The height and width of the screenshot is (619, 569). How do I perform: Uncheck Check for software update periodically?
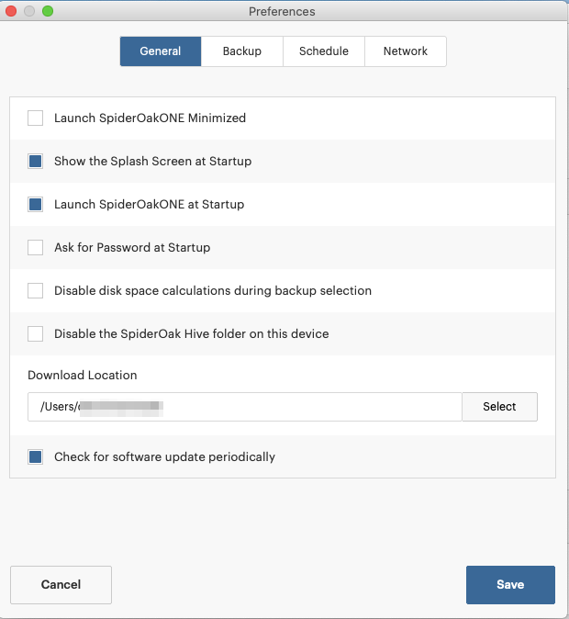(35, 457)
